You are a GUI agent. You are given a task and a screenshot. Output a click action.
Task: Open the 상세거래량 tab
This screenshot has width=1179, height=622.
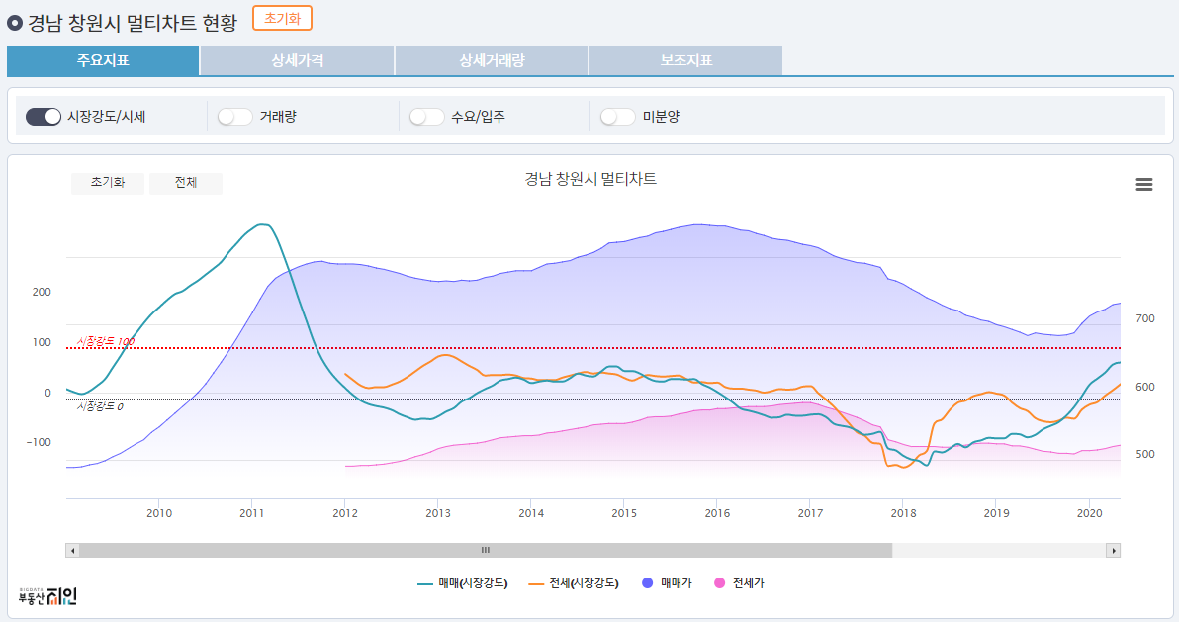[x=492, y=60]
